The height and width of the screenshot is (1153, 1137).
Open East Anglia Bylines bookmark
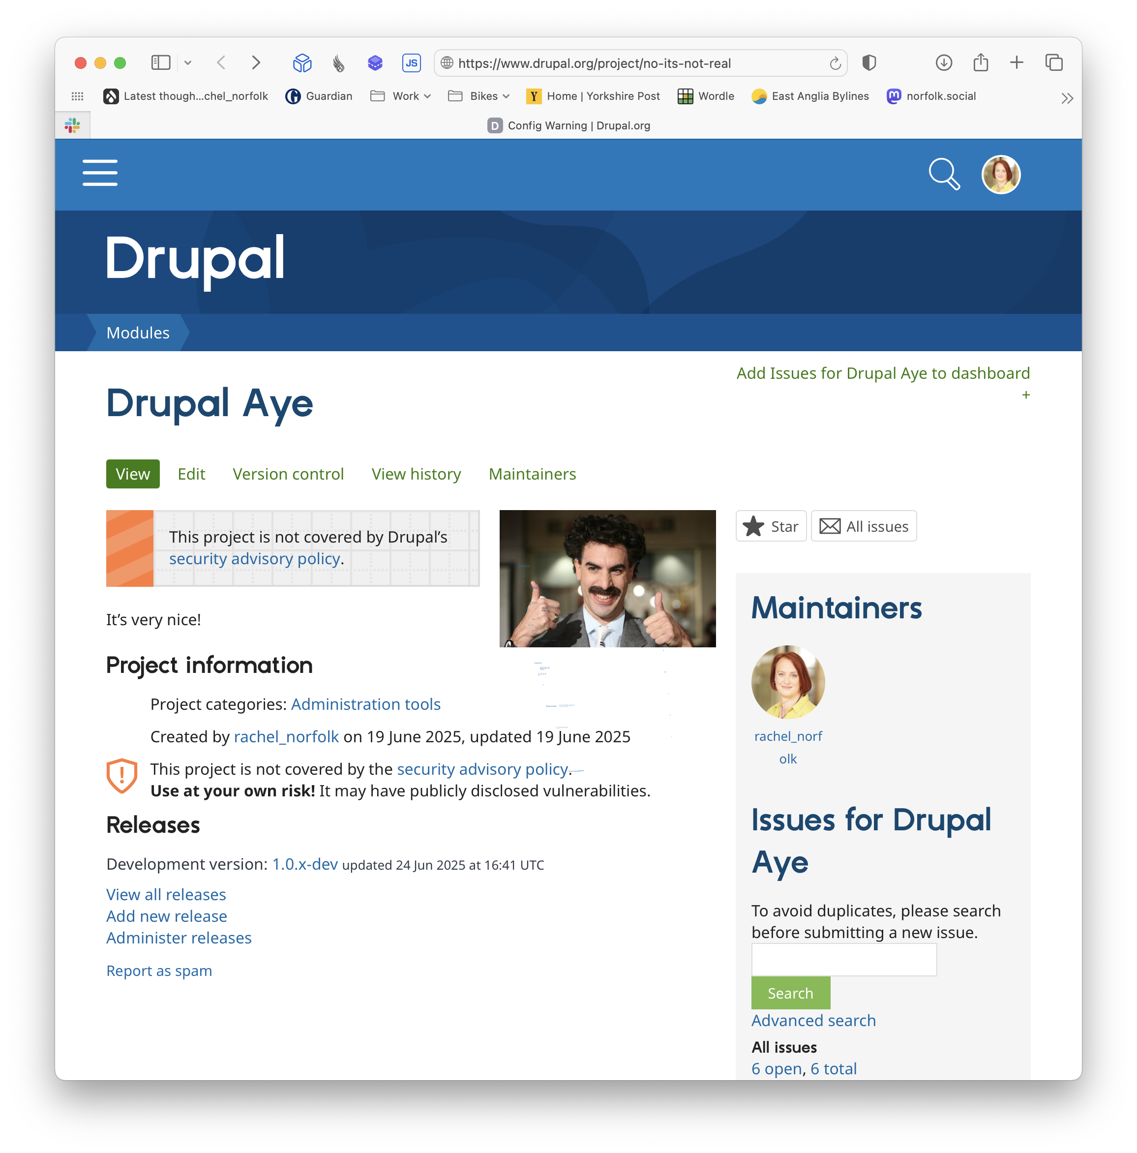point(809,96)
